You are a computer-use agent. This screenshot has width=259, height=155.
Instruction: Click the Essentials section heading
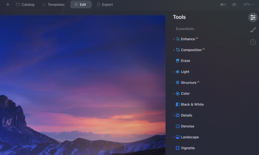(185, 29)
